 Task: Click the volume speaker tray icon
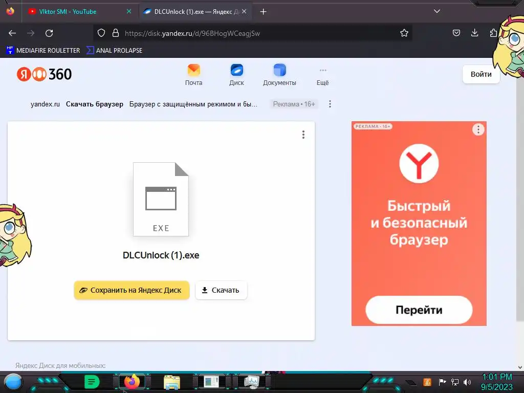click(x=467, y=382)
